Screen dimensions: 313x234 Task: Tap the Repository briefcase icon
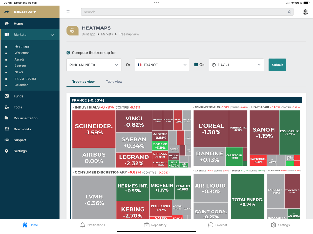[x=146, y=225]
